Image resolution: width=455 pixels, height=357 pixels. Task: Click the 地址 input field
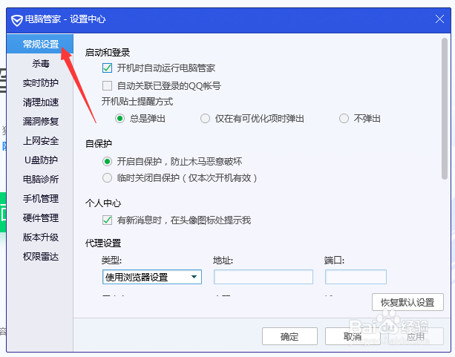coord(263,277)
